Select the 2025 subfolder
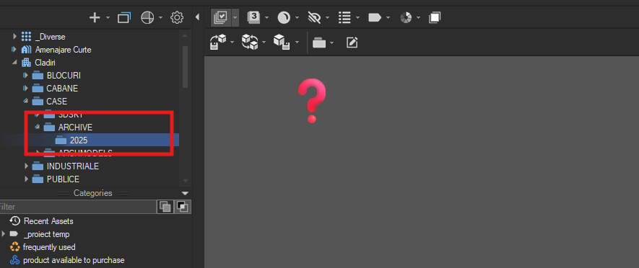The image size is (639, 268). [79, 140]
